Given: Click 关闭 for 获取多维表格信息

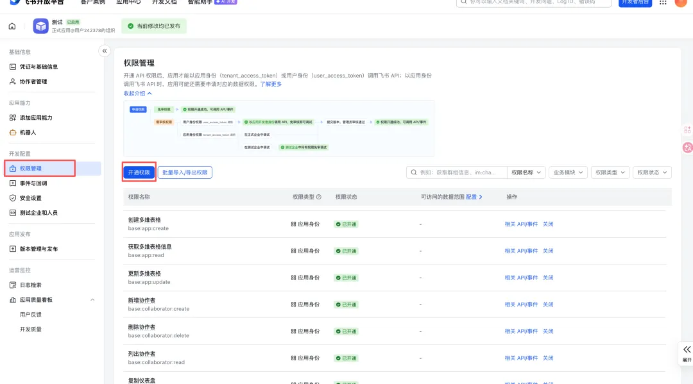Looking at the screenshot, I should click(548, 251).
